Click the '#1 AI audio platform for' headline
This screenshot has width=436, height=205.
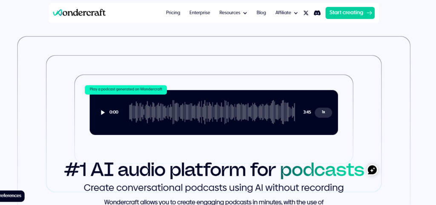[170, 170]
